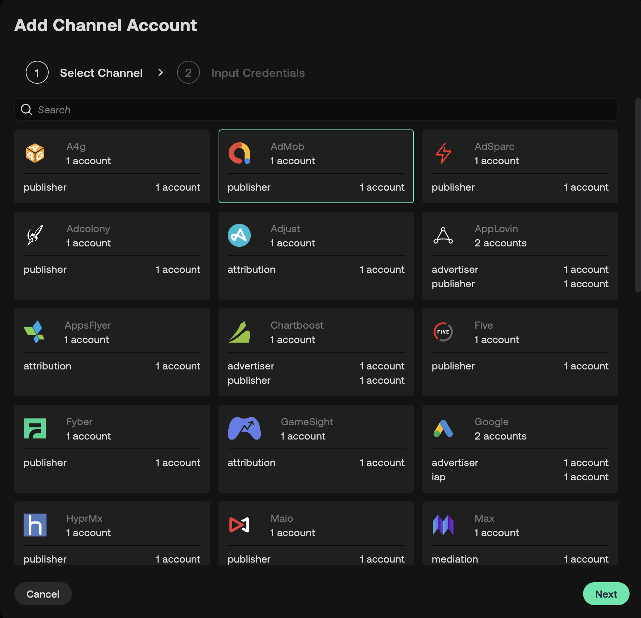Select the AppLovin triangle icon

(443, 235)
